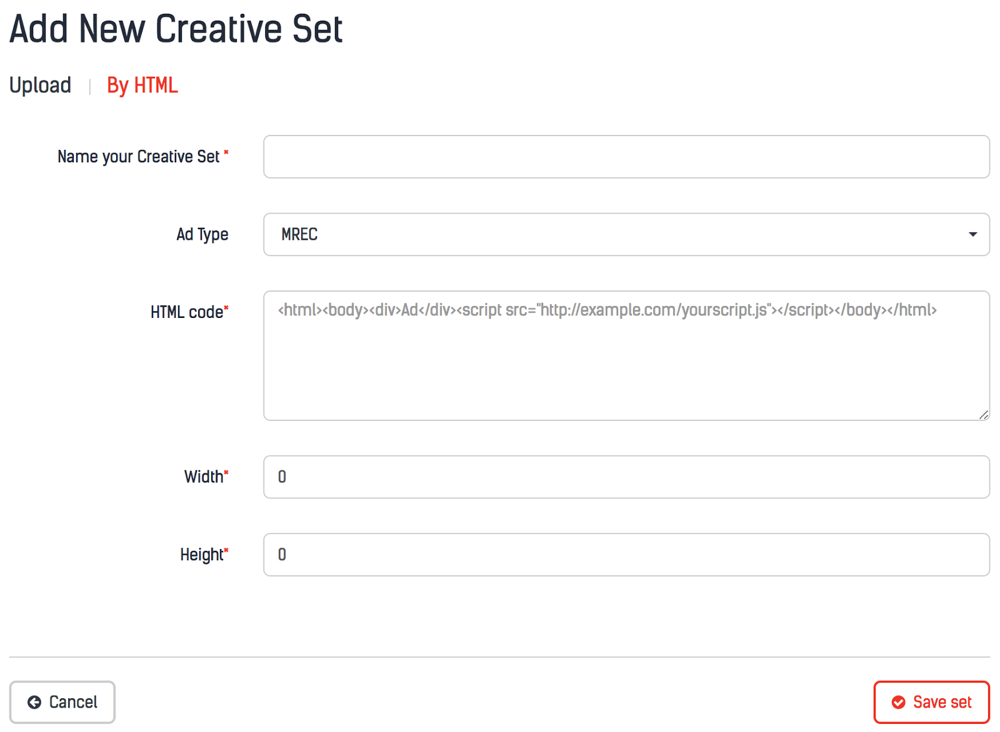Click the HTML code label
This screenshot has height=732, width=1000.
(186, 312)
